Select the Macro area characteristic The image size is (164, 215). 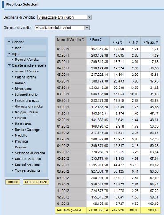(23, 124)
